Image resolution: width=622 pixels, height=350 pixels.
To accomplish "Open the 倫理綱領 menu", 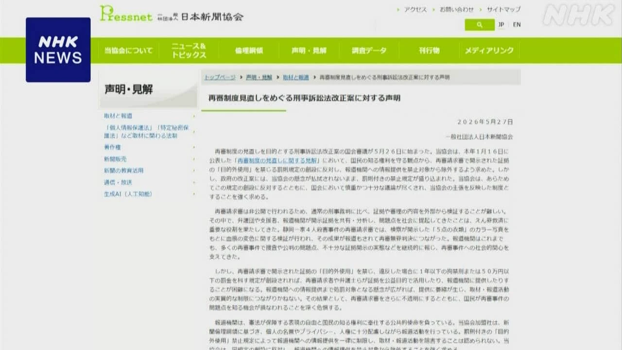I will [249, 51].
